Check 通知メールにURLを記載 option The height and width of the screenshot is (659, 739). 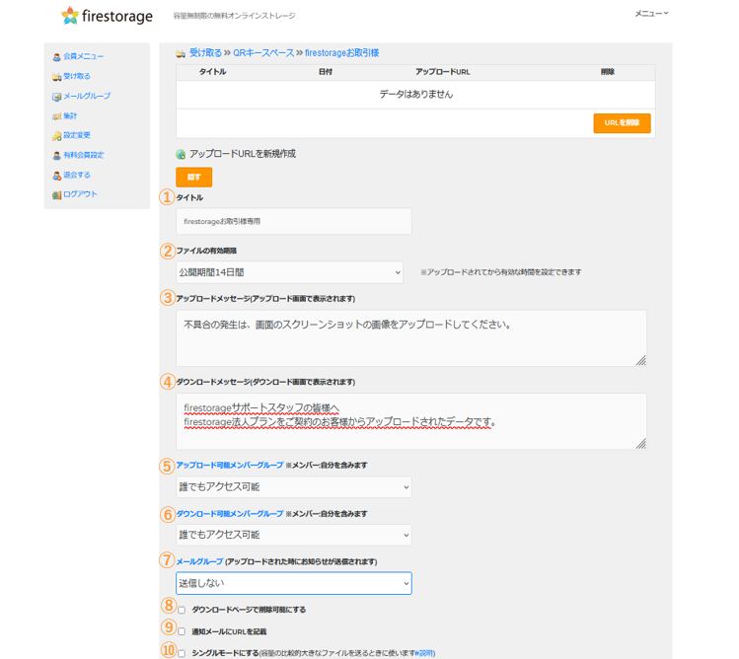tap(182, 631)
